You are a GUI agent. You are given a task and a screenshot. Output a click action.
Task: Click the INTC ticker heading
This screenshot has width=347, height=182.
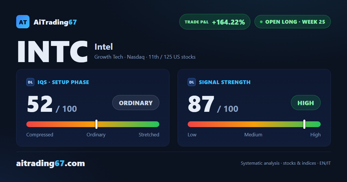(52, 52)
